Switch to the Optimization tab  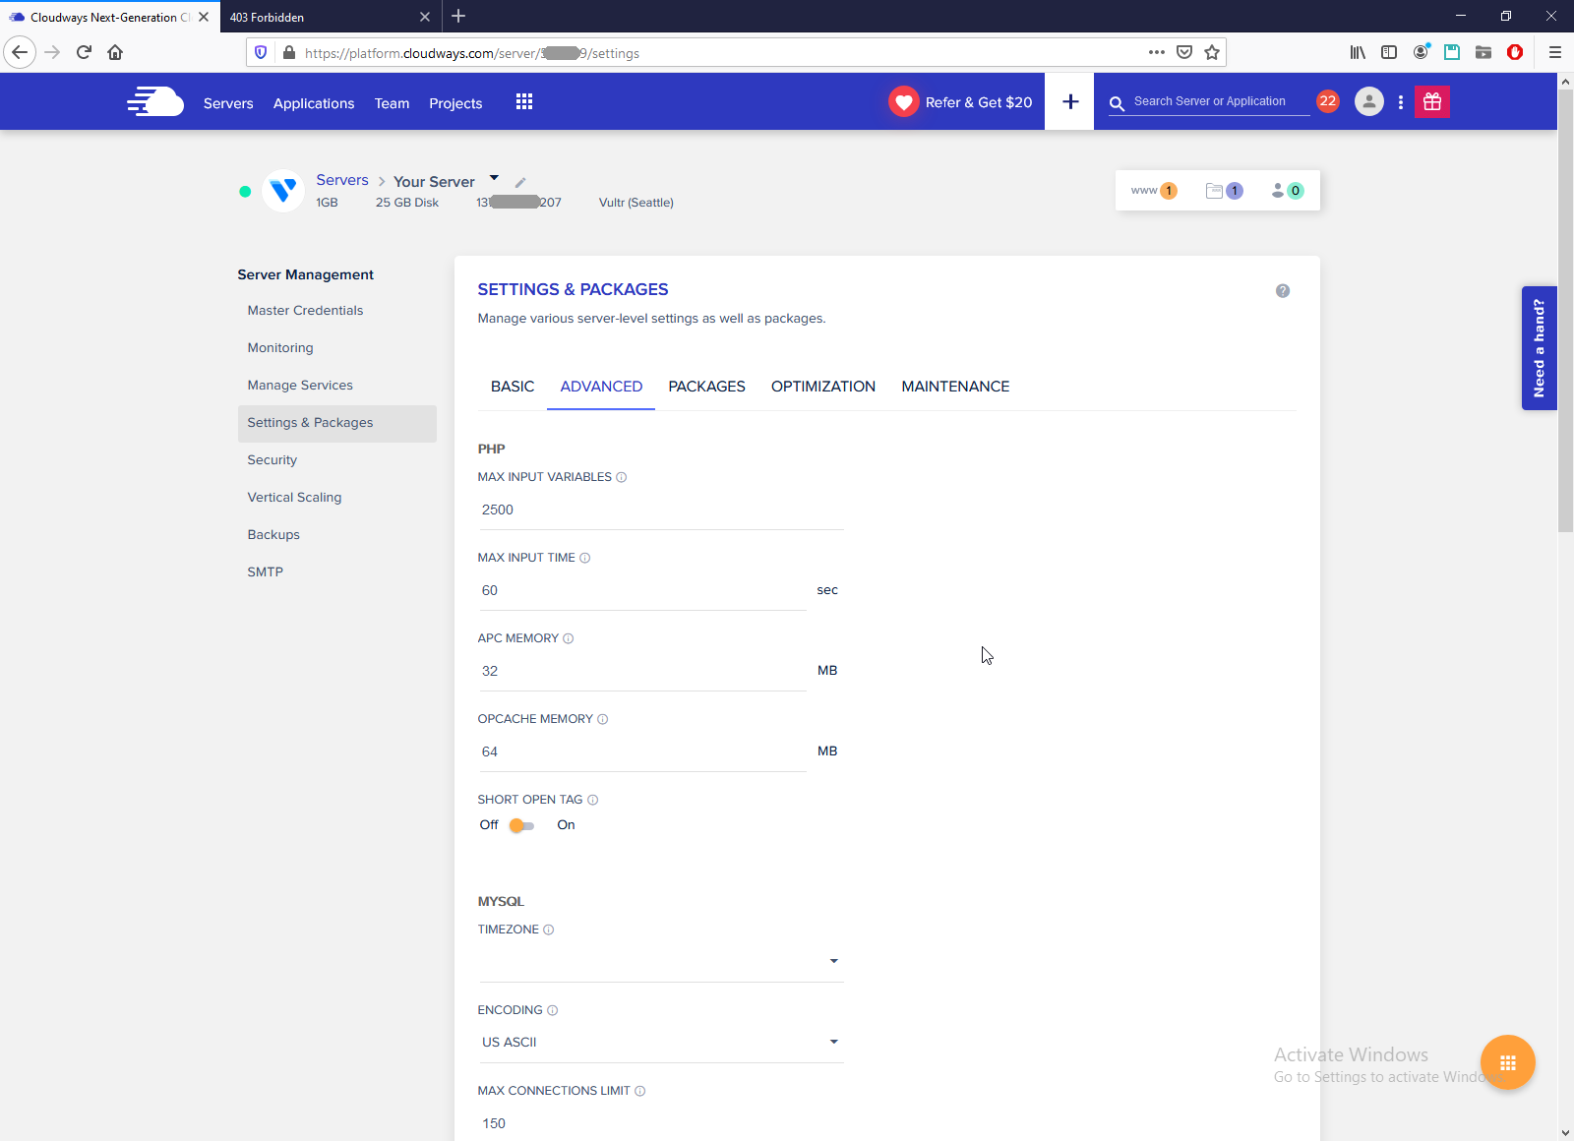[823, 387]
